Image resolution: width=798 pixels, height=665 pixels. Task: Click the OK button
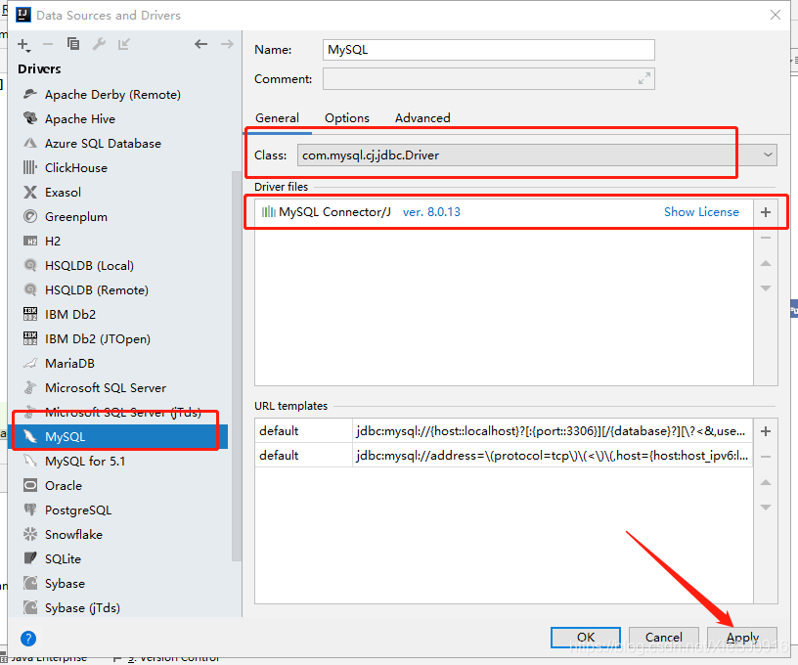pos(585,638)
